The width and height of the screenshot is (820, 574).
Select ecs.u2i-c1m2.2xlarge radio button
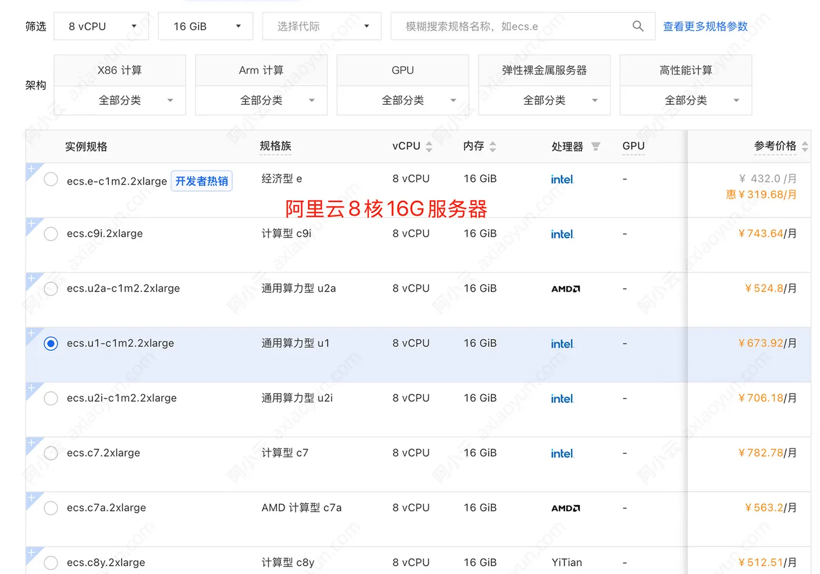[x=51, y=398]
